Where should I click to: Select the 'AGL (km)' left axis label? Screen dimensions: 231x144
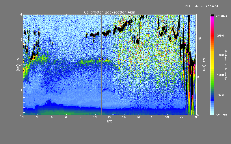point(18,65)
